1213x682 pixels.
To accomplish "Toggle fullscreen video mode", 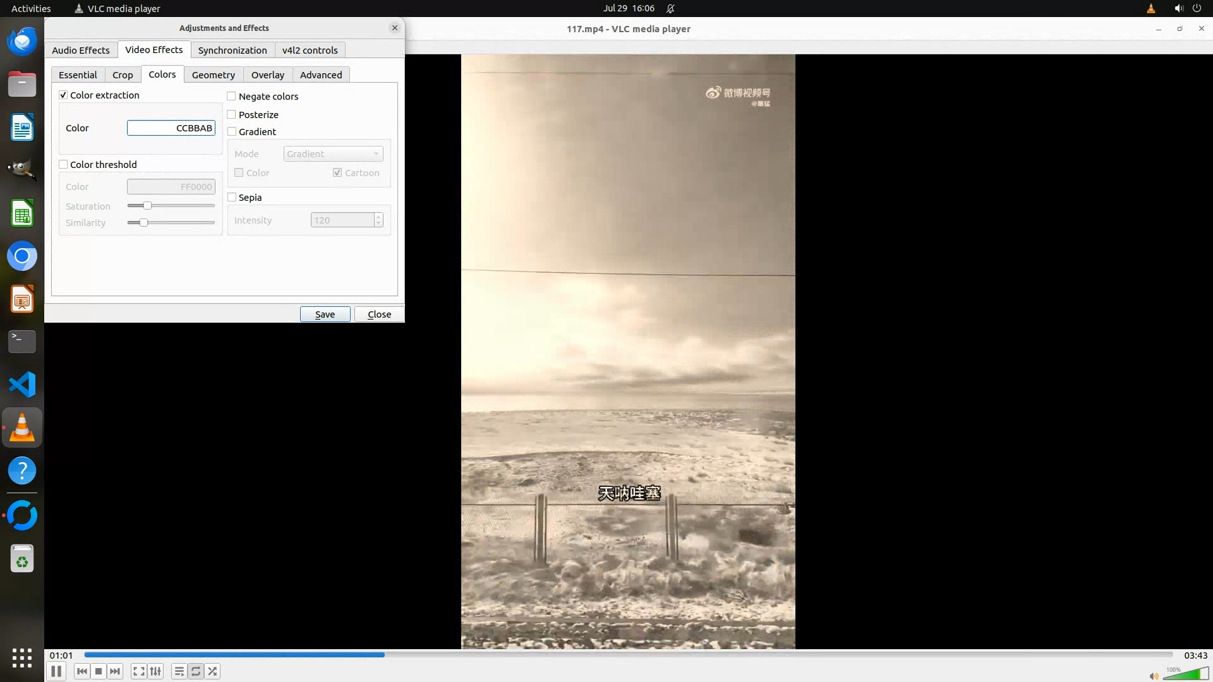I will [139, 671].
